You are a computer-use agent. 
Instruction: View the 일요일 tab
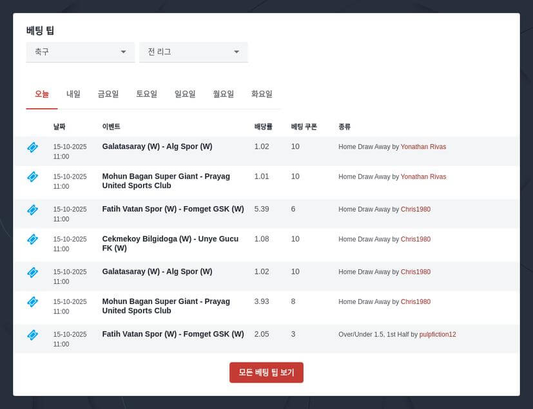coord(185,93)
